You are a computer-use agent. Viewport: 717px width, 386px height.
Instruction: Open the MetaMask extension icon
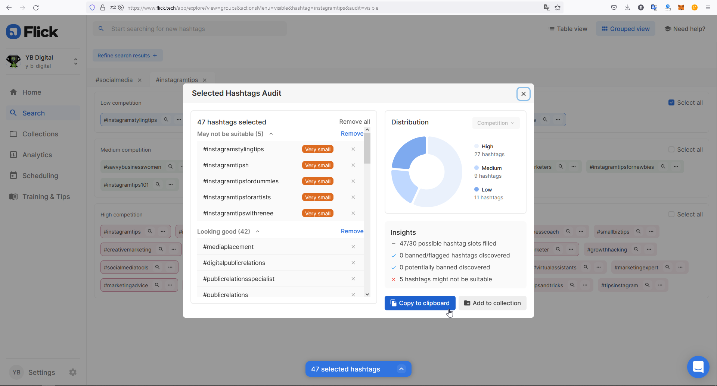click(x=681, y=7)
